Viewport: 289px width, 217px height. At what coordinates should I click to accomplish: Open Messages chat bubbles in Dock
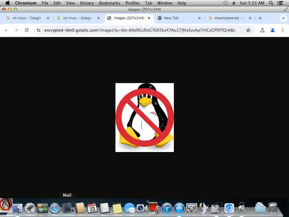pyautogui.click(x=130, y=209)
